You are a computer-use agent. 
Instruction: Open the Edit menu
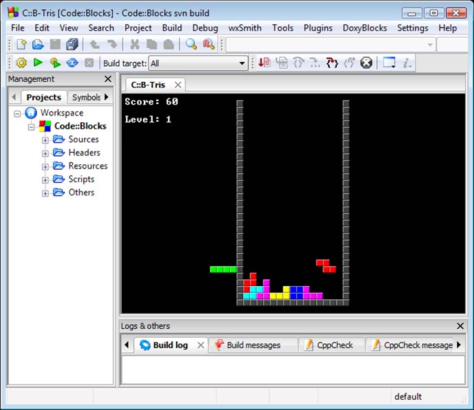(42, 28)
